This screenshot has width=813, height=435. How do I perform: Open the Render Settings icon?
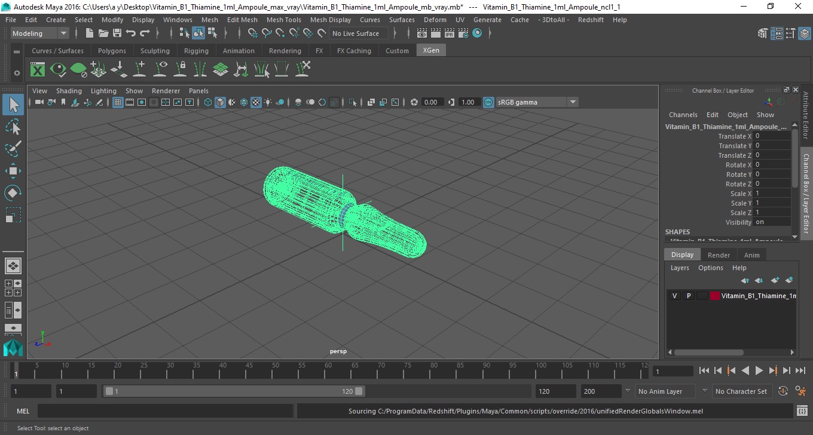pyautogui.click(x=463, y=33)
